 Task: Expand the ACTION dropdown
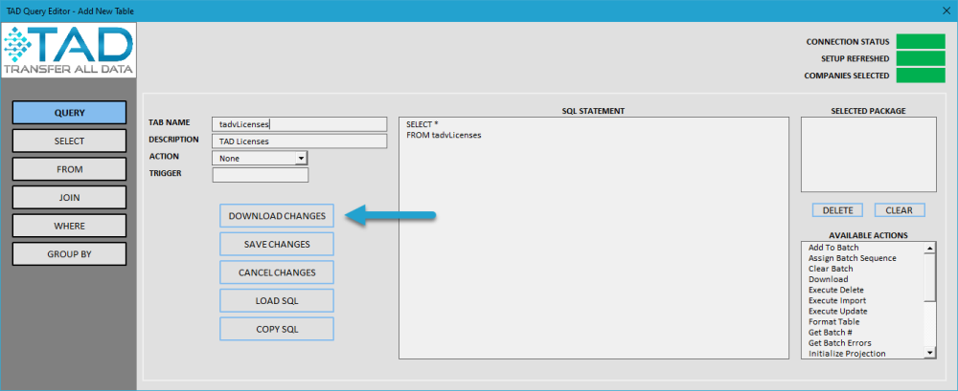tap(300, 158)
